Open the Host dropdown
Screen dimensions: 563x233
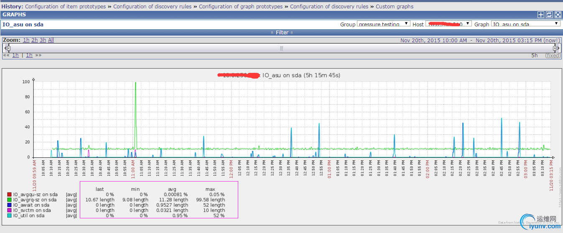pos(448,24)
